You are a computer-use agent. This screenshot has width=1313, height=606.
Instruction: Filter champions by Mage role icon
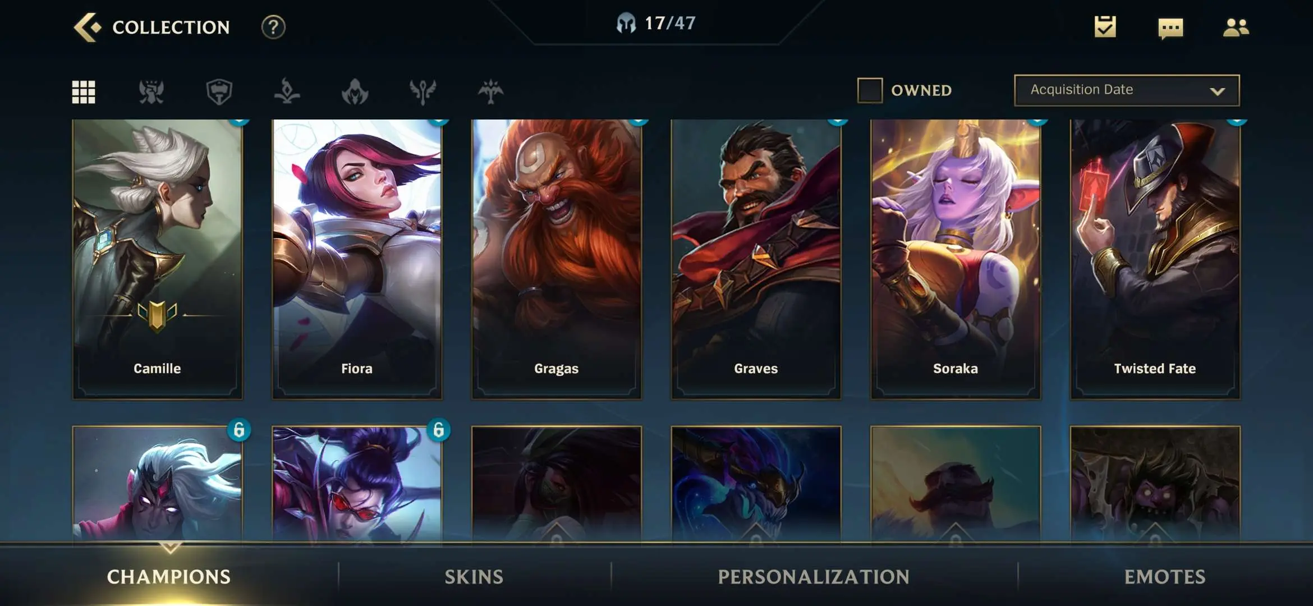287,91
